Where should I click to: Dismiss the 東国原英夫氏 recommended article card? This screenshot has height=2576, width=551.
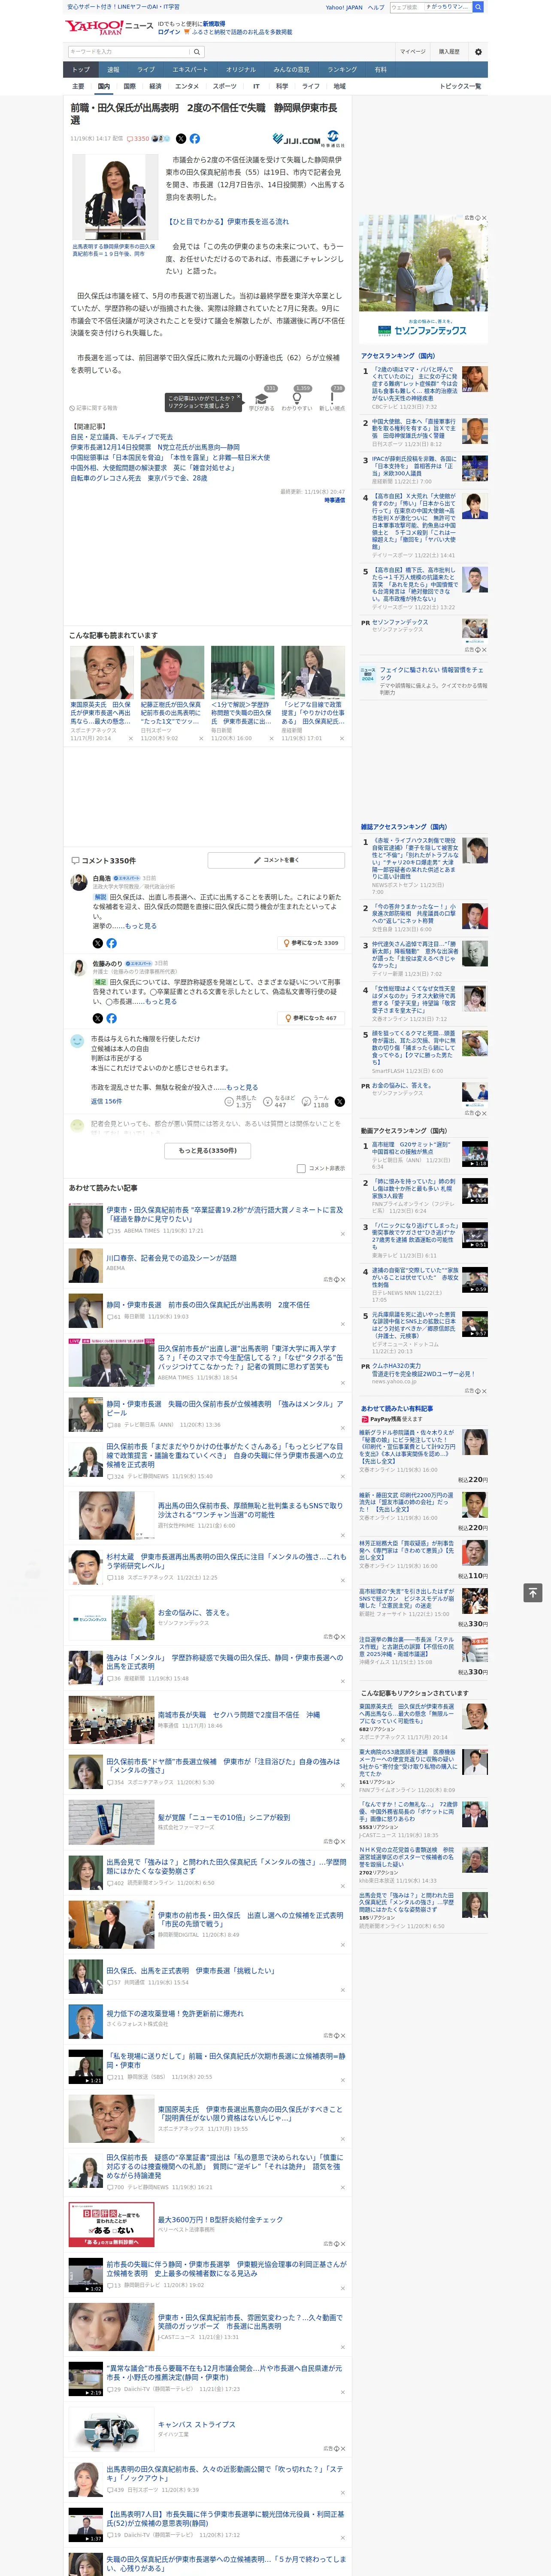[x=131, y=738]
